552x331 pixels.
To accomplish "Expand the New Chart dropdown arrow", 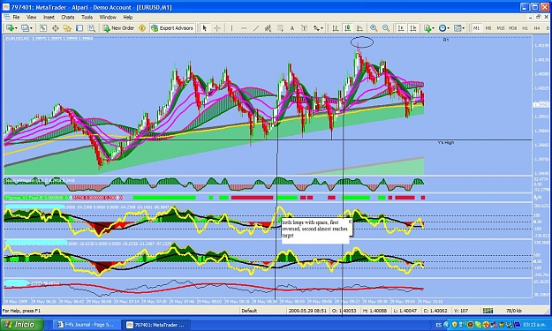I will pyautogui.click(x=16, y=28).
